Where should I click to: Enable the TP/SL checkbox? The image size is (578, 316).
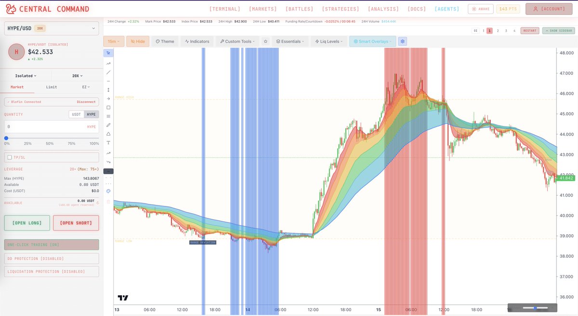[x=10, y=157]
